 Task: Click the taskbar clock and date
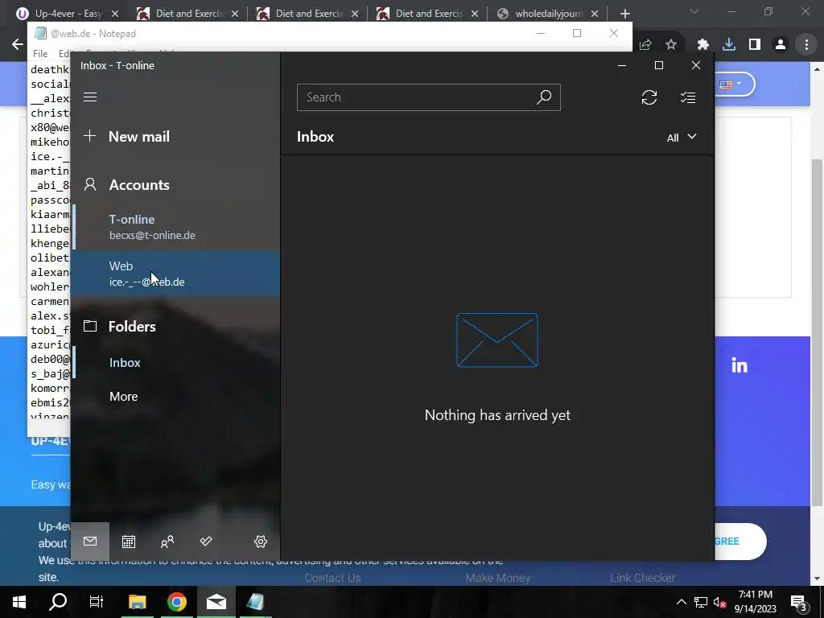point(755,602)
